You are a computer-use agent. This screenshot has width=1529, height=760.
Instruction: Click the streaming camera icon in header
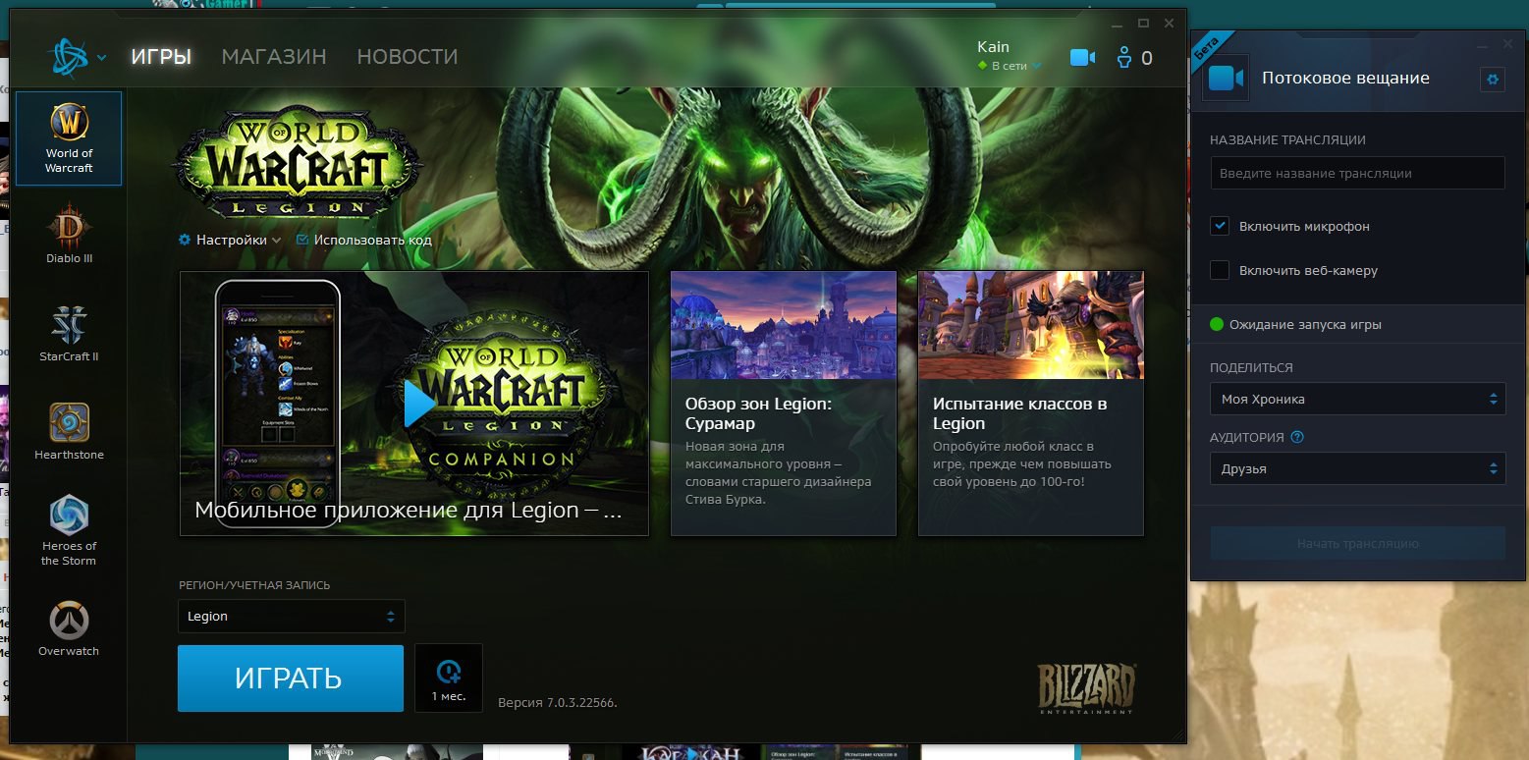(x=1082, y=58)
